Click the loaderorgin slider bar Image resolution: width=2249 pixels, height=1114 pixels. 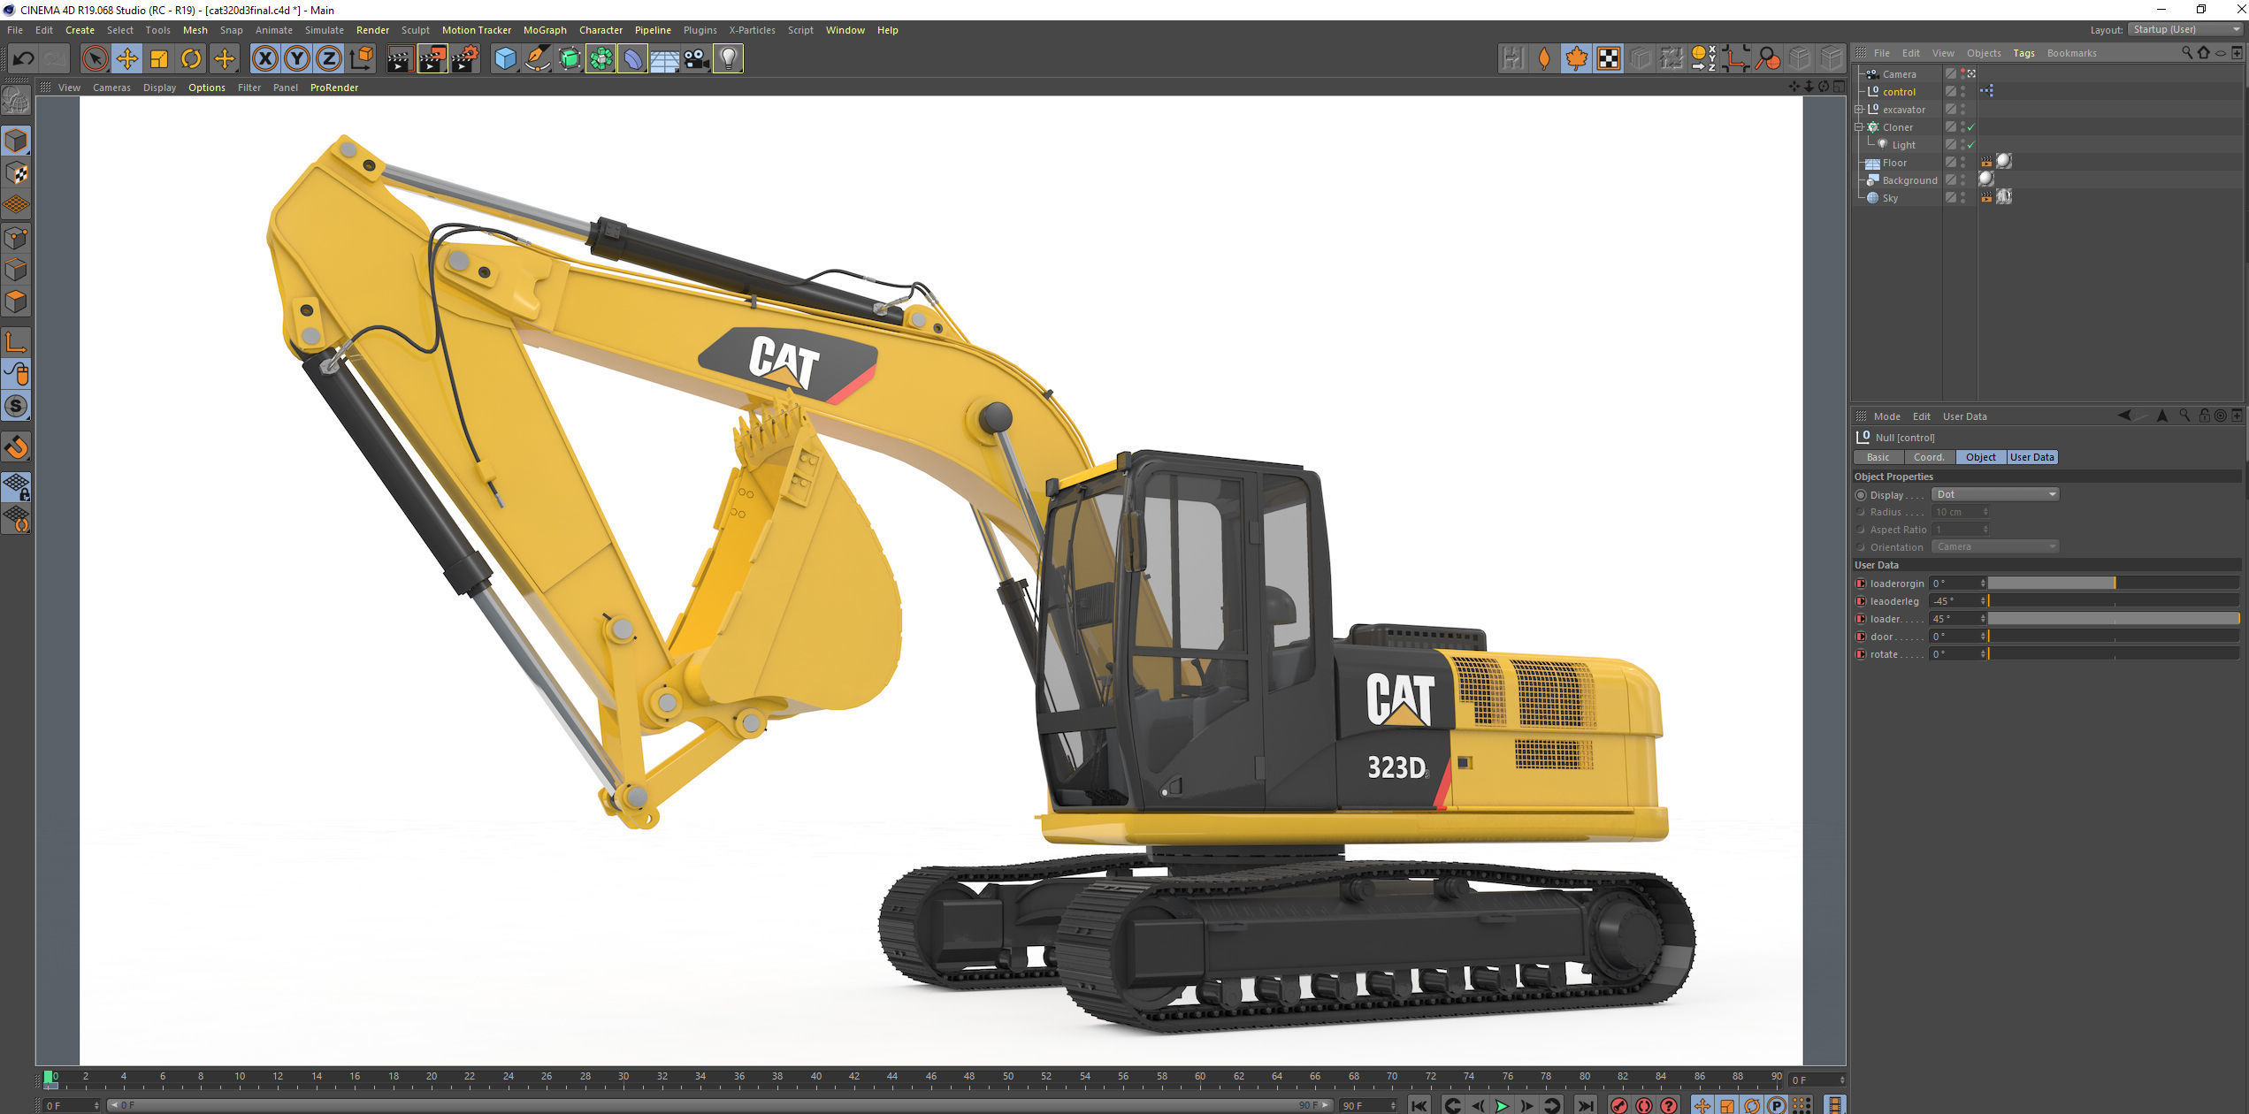click(x=2114, y=584)
